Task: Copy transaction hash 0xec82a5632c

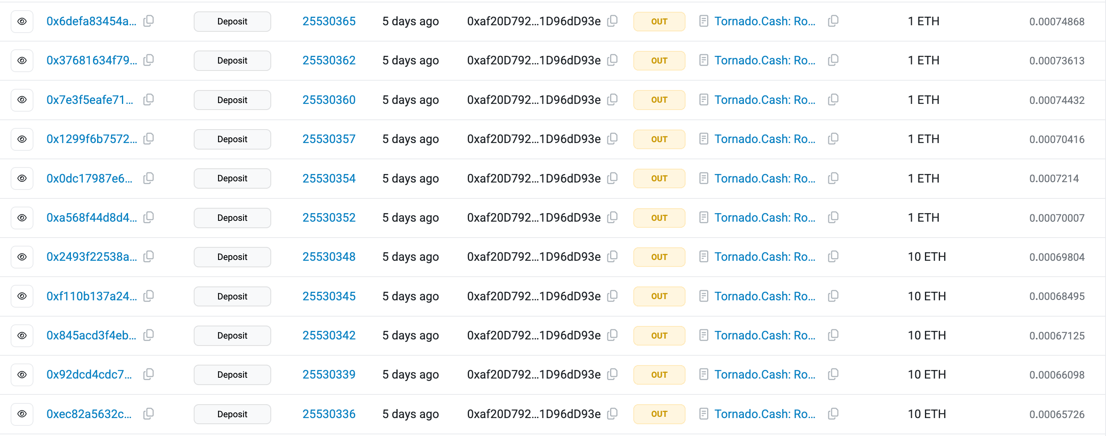Action: click(x=148, y=414)
